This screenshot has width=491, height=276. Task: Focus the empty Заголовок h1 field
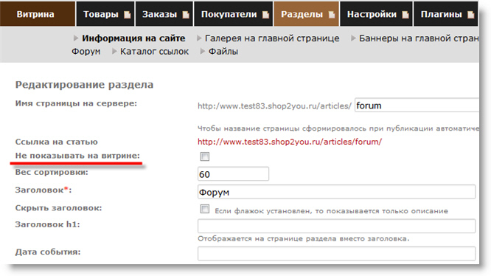tap(337, 226)
